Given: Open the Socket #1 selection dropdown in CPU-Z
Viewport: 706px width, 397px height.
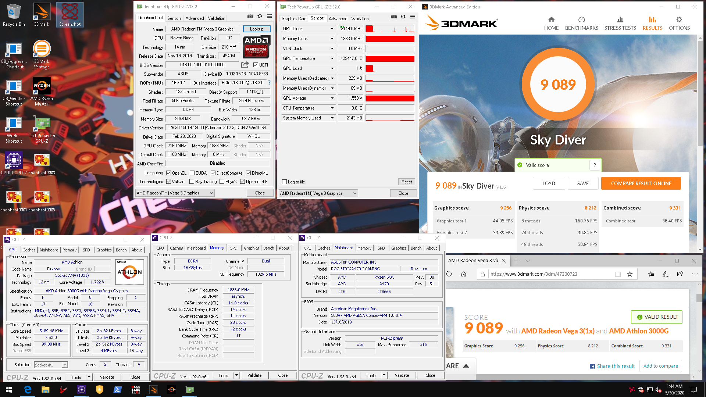Looking at the screenshot, I should click(51, 365).
